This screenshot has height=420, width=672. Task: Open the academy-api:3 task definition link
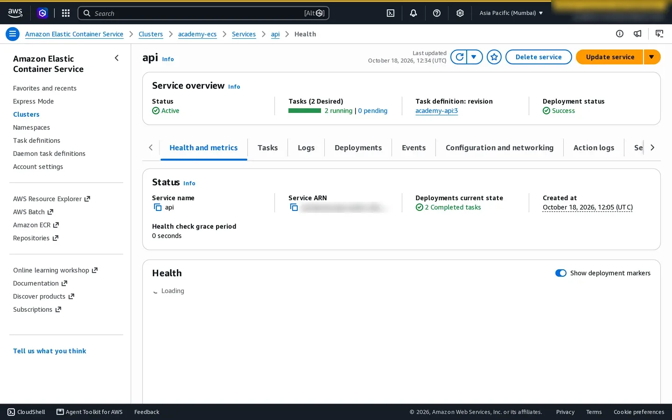[x=436, y=111]
